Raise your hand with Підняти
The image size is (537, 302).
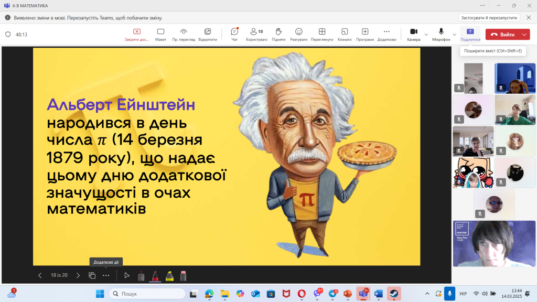pyautogui.click(x=278, y=33)
